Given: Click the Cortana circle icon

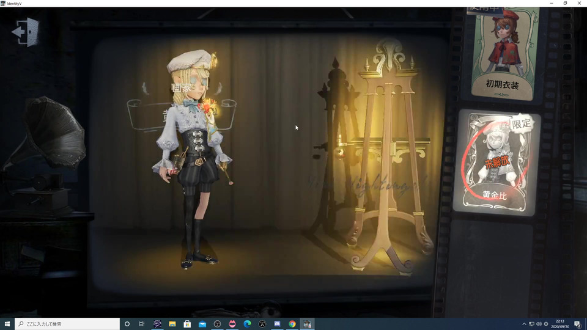Looking at the screenshot, I should 127,324.
